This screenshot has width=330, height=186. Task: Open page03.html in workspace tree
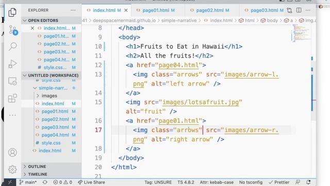coord(55,127)
